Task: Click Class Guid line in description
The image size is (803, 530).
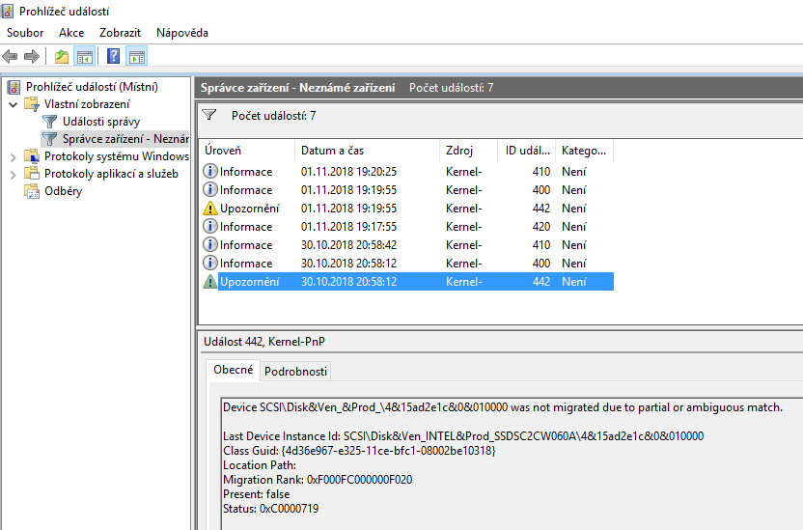Action: pyautogui.click(x=359, y=451)
